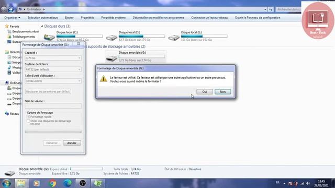Click Ordinateur in the address bar
Image resolution: width=335 pixels, height=188 pixels.
click(34, 9)
